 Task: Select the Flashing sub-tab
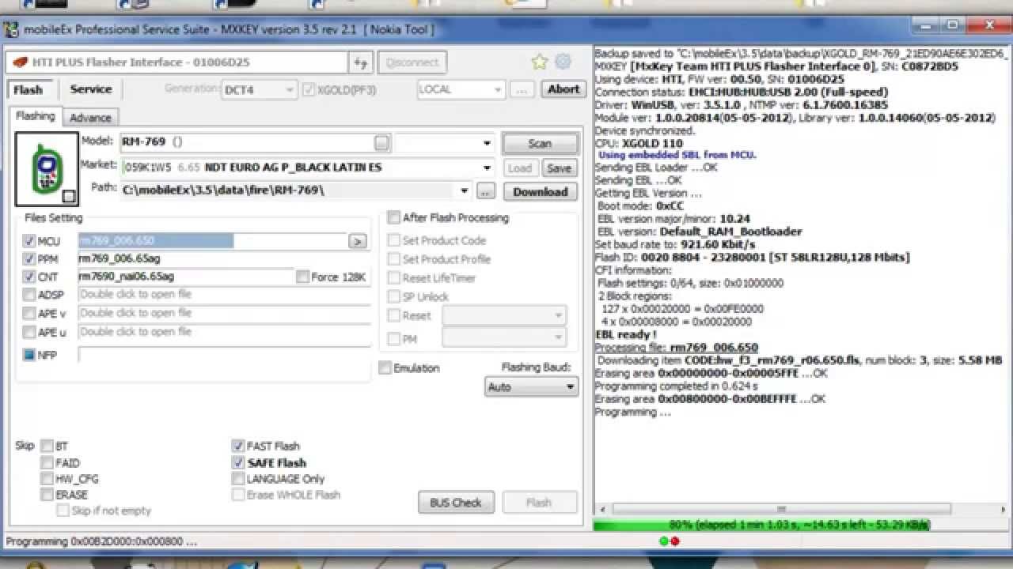pos(36,116)
